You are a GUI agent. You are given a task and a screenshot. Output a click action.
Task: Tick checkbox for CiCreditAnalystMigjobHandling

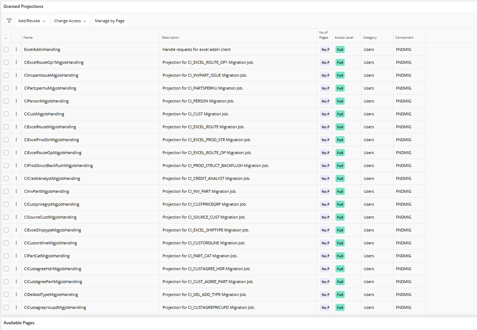click(x=6, y=178)
